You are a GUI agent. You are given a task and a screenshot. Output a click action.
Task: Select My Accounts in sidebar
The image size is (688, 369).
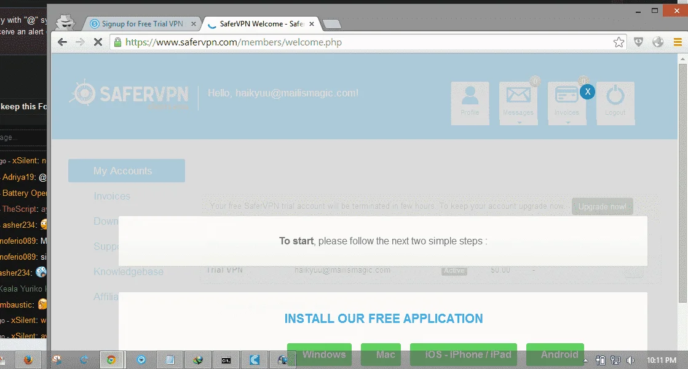(127, 171)
